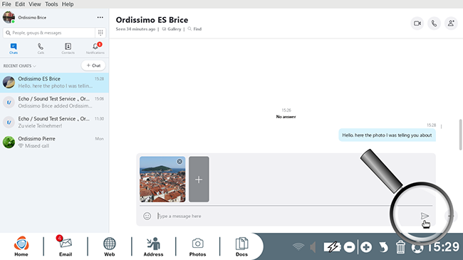
Task: Open the Notifications tab with red badge
Action: pyautogui.click(x=95, y=48)
